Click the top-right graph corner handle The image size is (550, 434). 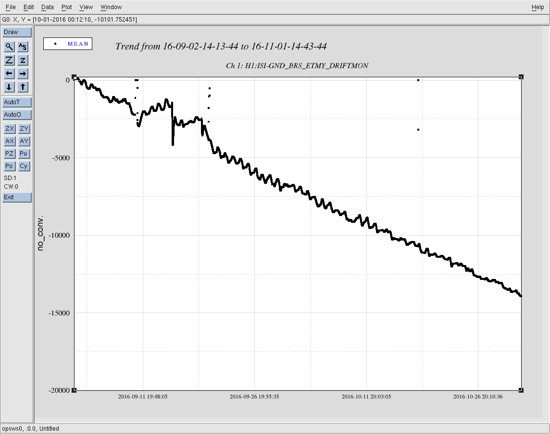(x=521, y=77)
